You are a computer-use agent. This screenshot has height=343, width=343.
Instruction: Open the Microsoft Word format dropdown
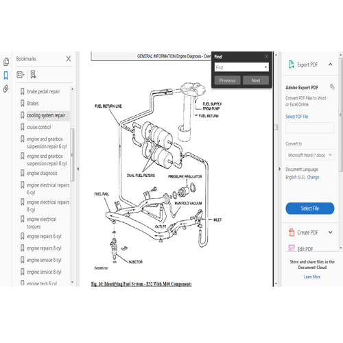click(310, 155)
